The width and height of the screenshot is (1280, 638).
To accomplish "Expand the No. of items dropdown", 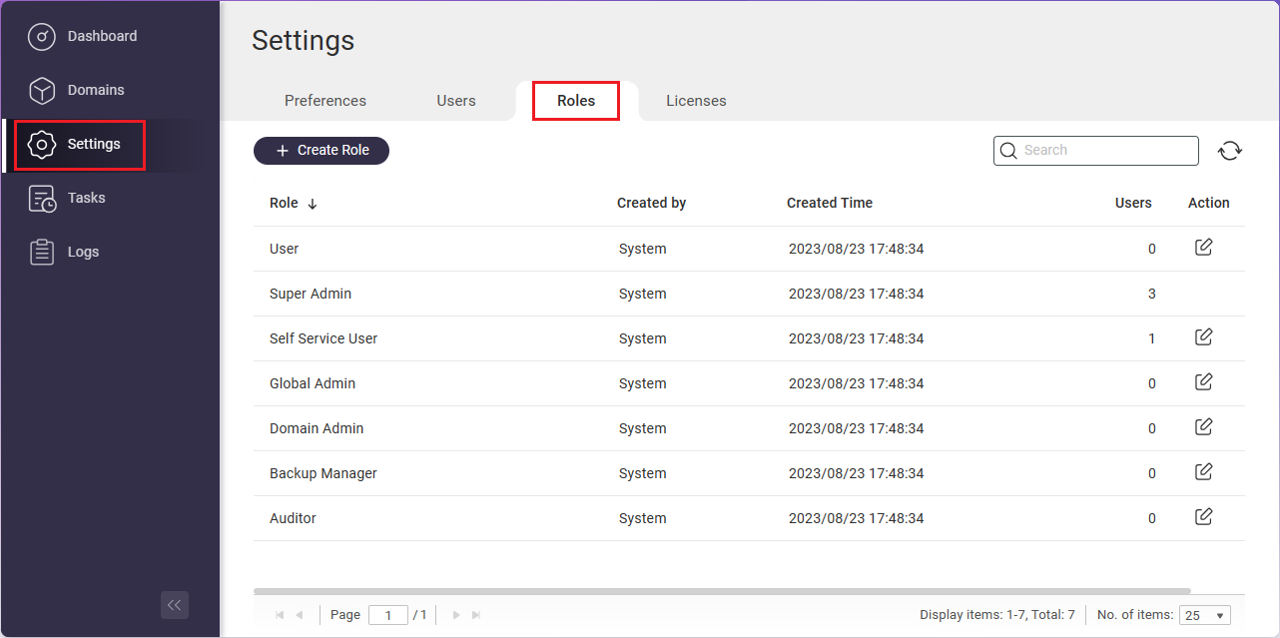I will 1204,616.
